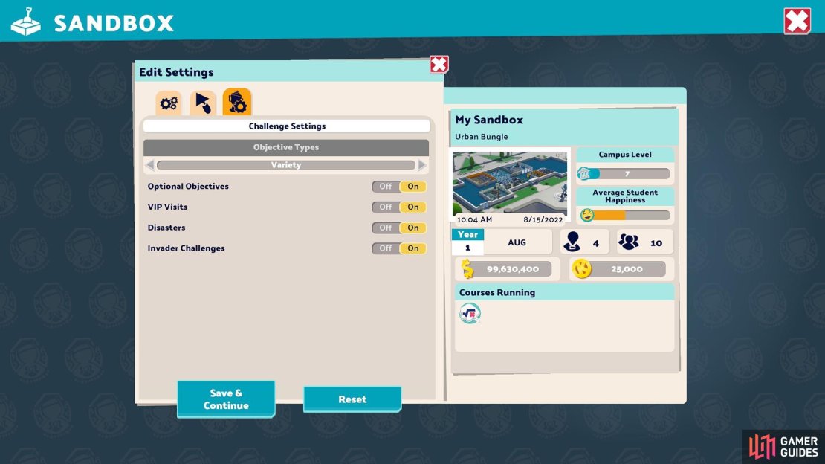Click the money dollar sign icon
This screenshot has height=464, width=825.
pos(467,268)
